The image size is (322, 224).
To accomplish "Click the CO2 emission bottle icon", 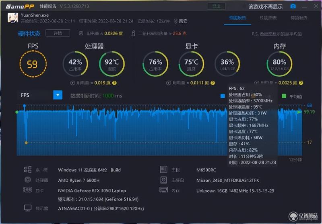I will tap(133, 33).
